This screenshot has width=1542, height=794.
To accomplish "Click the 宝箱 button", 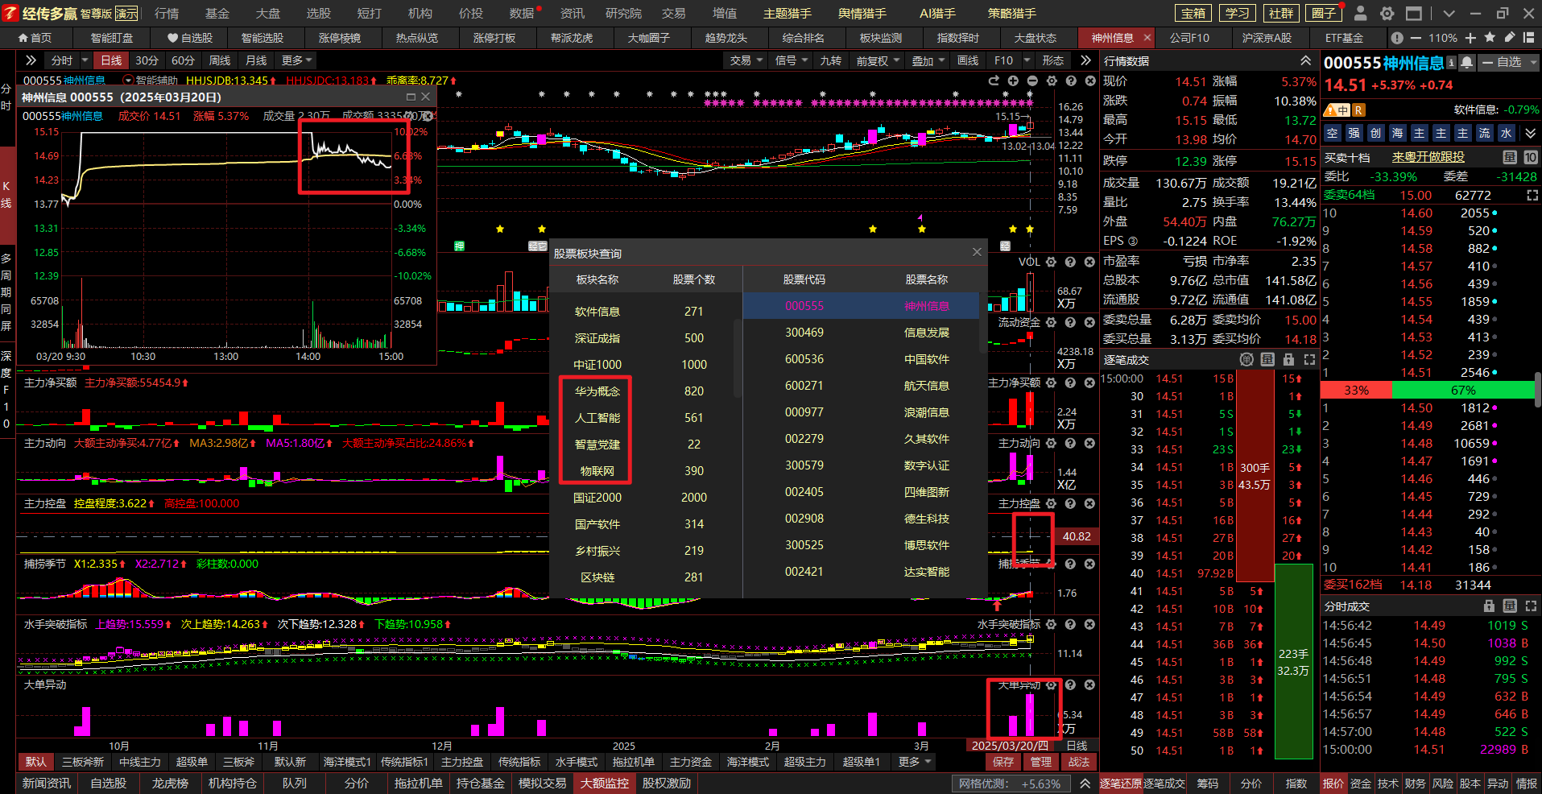I will [1193, 13].
